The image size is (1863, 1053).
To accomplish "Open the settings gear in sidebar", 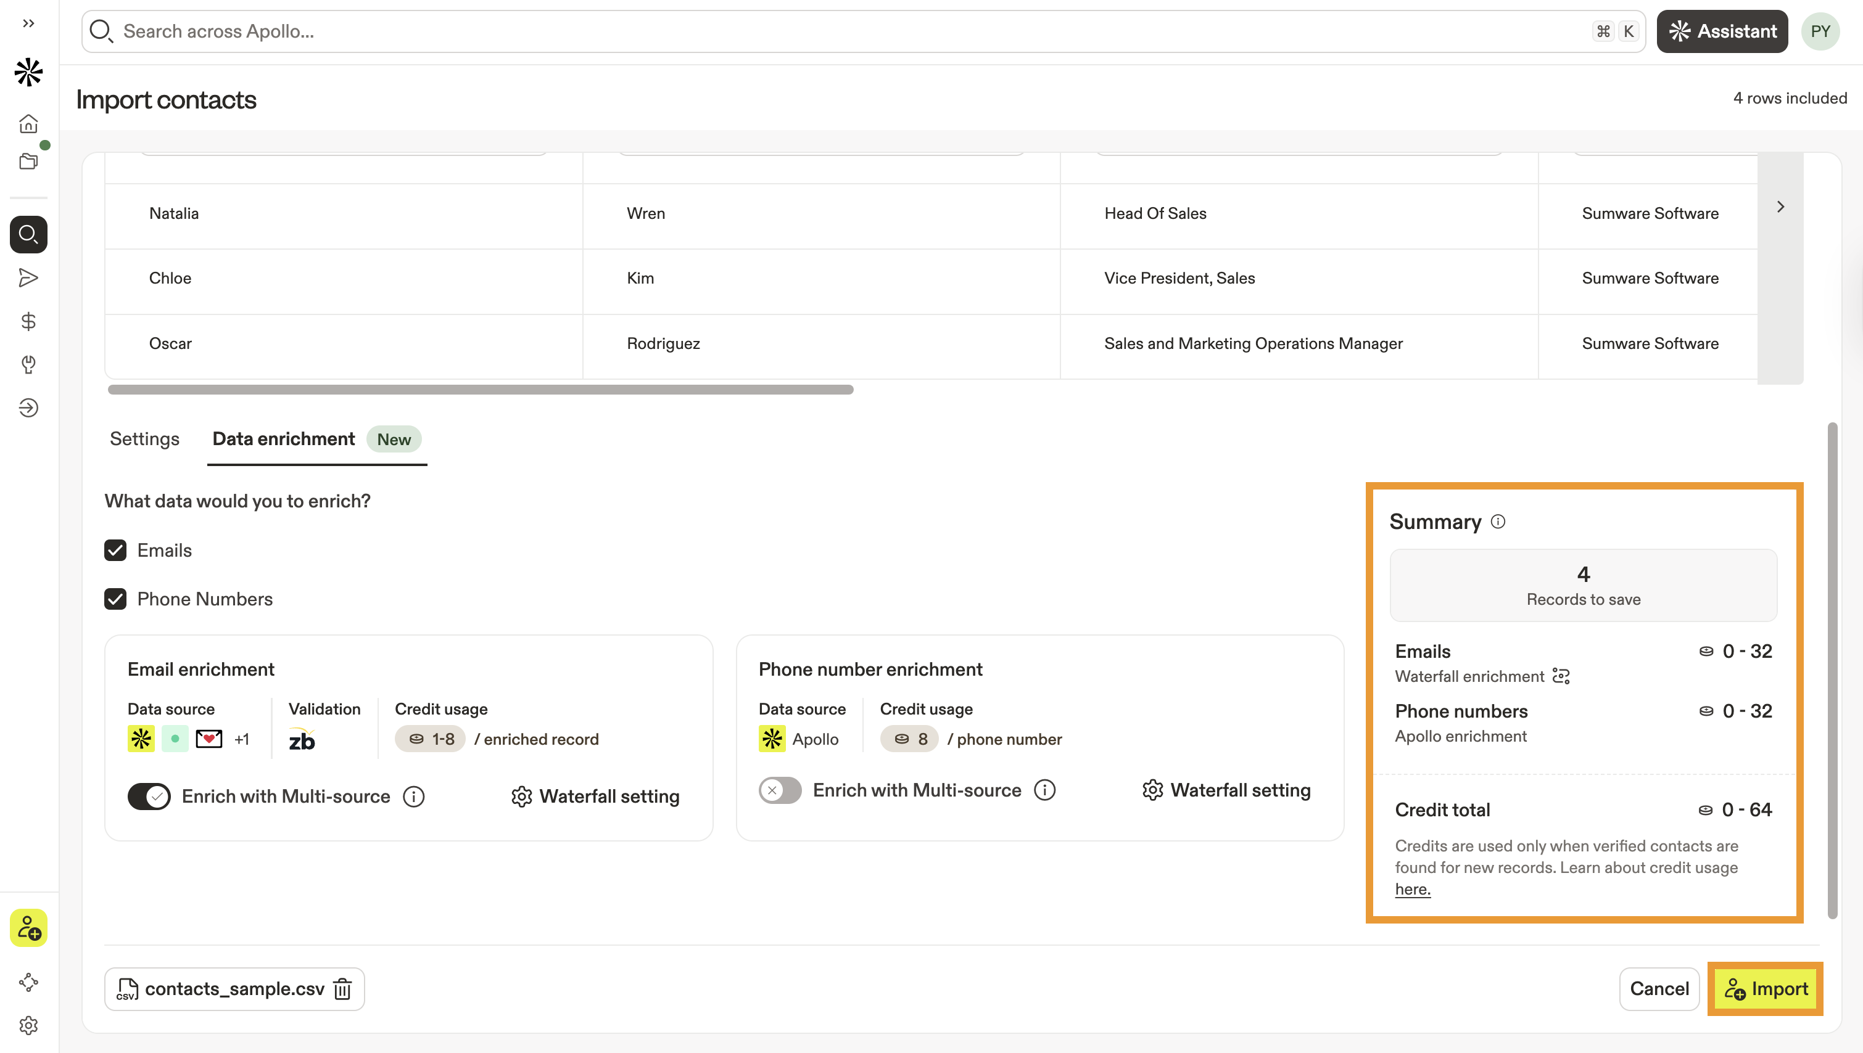I will tap(28, 1025).
